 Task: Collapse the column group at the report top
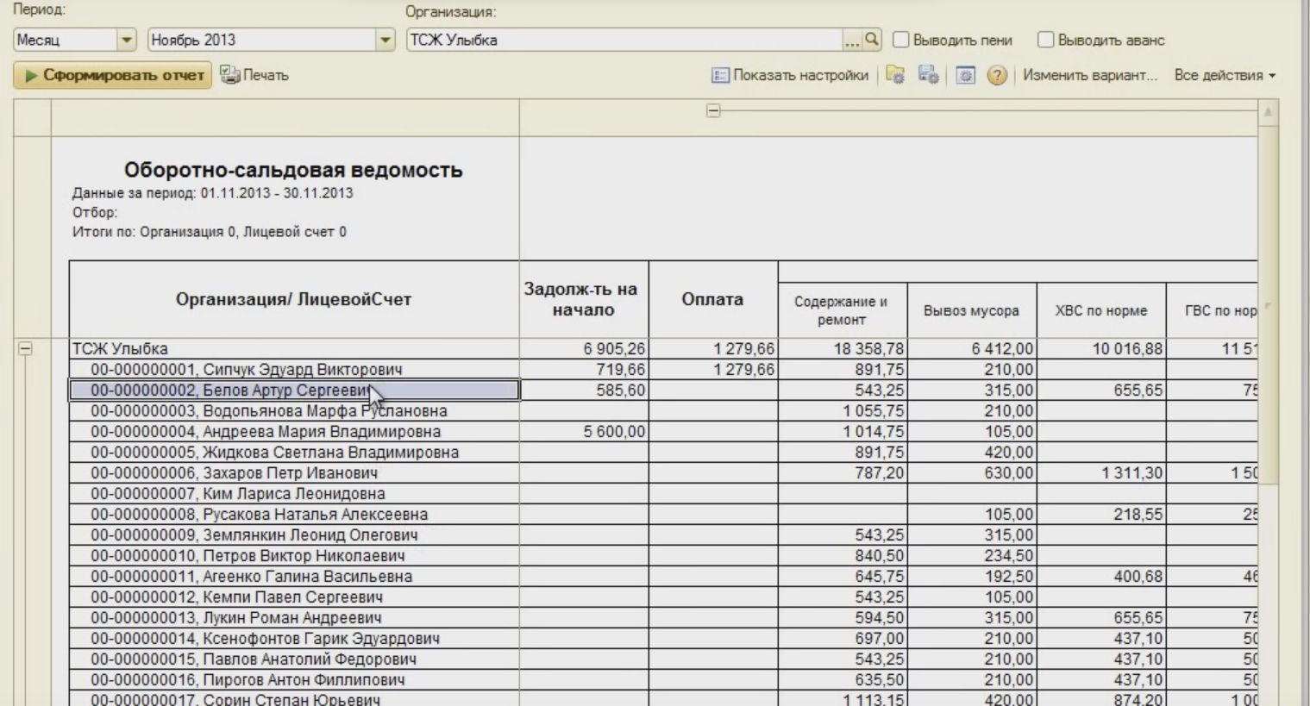click(713, 110)
